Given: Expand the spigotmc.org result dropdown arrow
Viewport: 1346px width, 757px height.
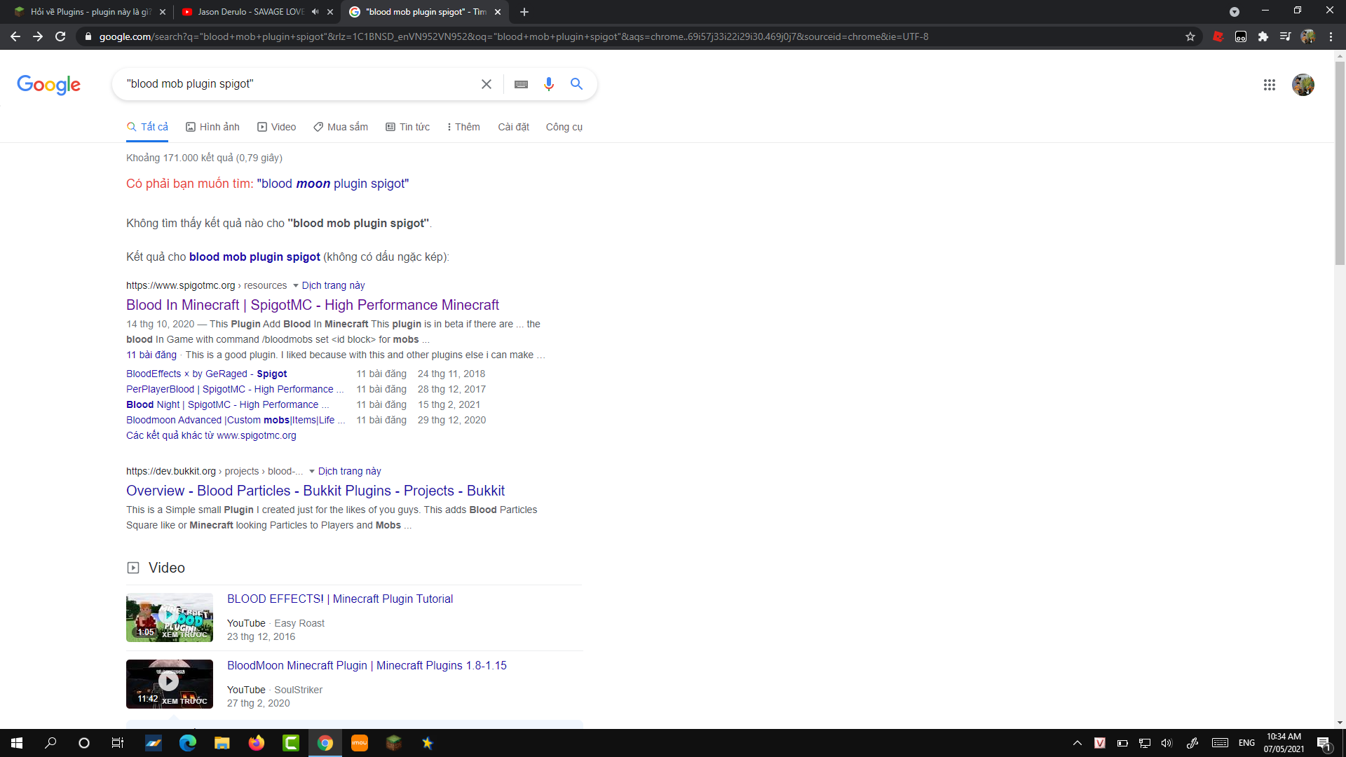Looking at the screenshot, I should pos(295,286).
